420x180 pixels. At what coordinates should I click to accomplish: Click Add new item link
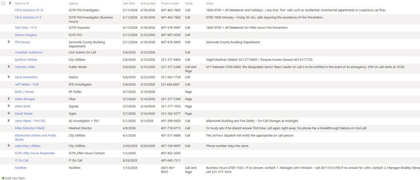point(15,178)
